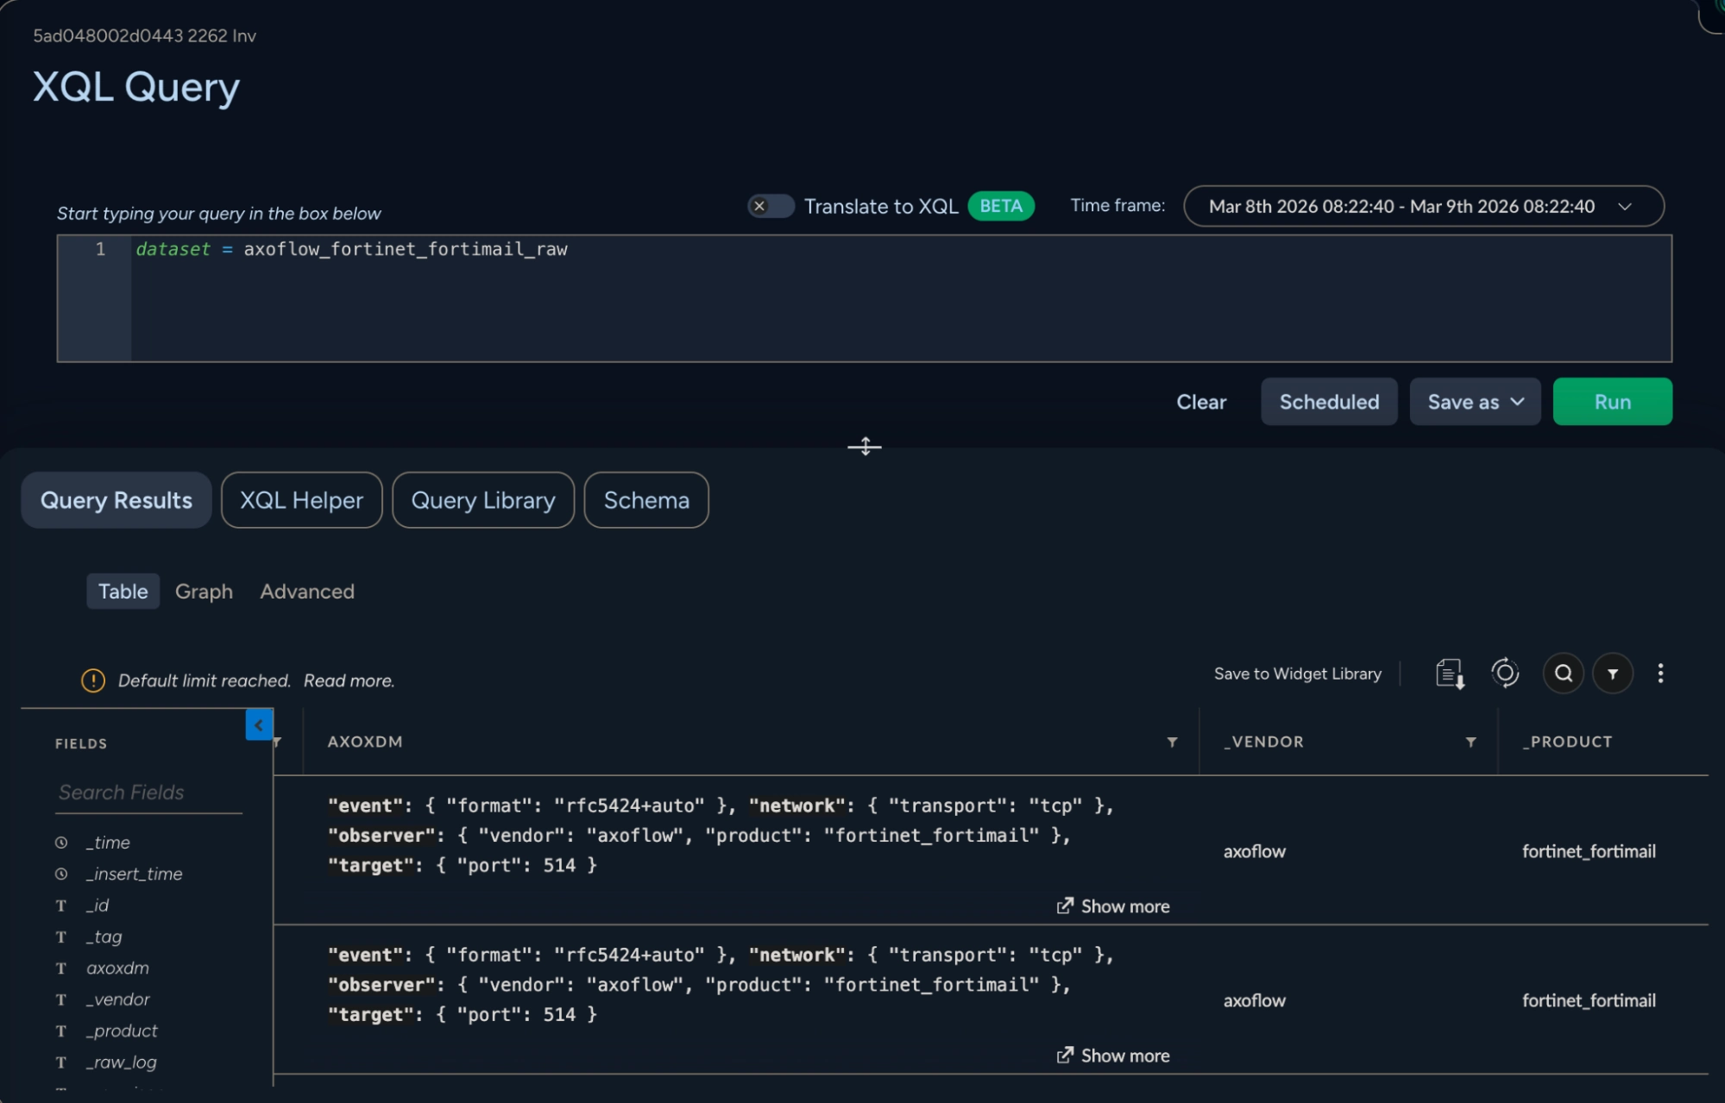Run the XQL query
Screen dimensions: 1725x1103
1612,402
